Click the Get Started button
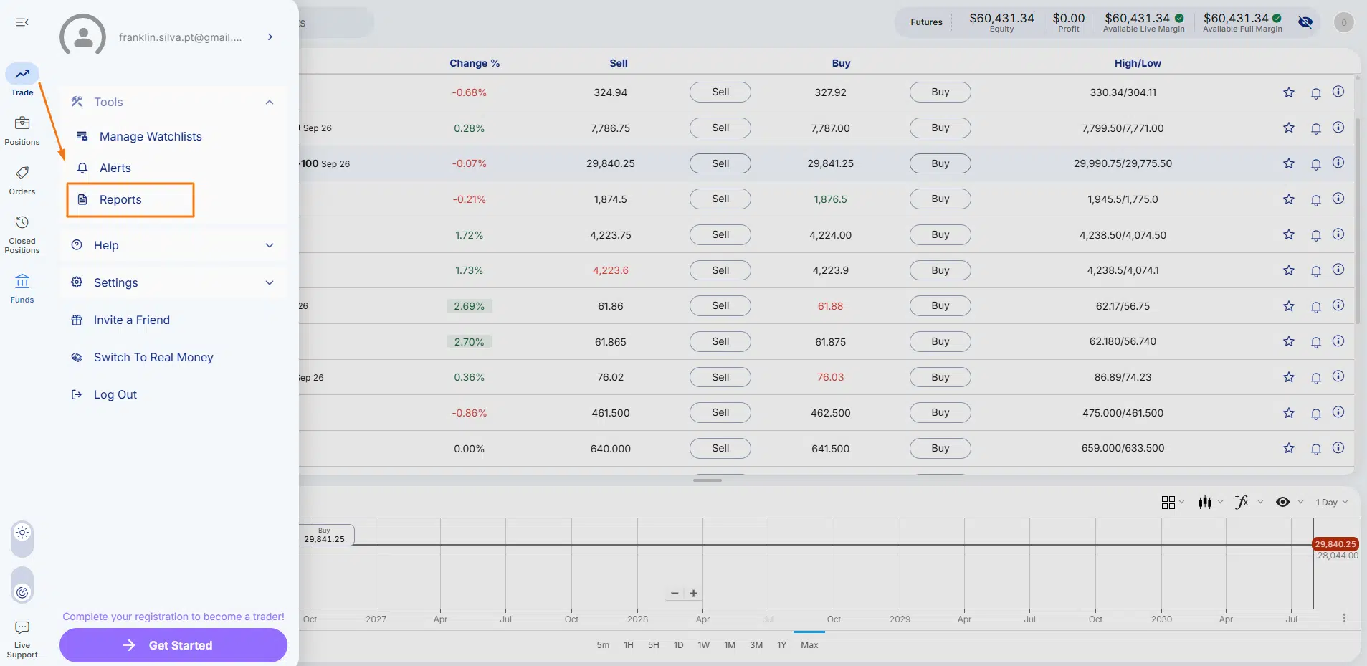1367x666 pixels. coord(173,645)
